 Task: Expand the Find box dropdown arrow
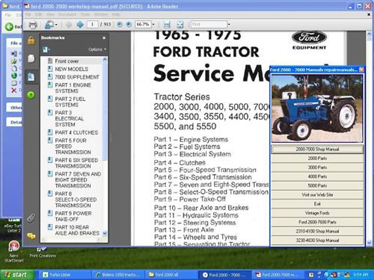(x=228, y=24)
